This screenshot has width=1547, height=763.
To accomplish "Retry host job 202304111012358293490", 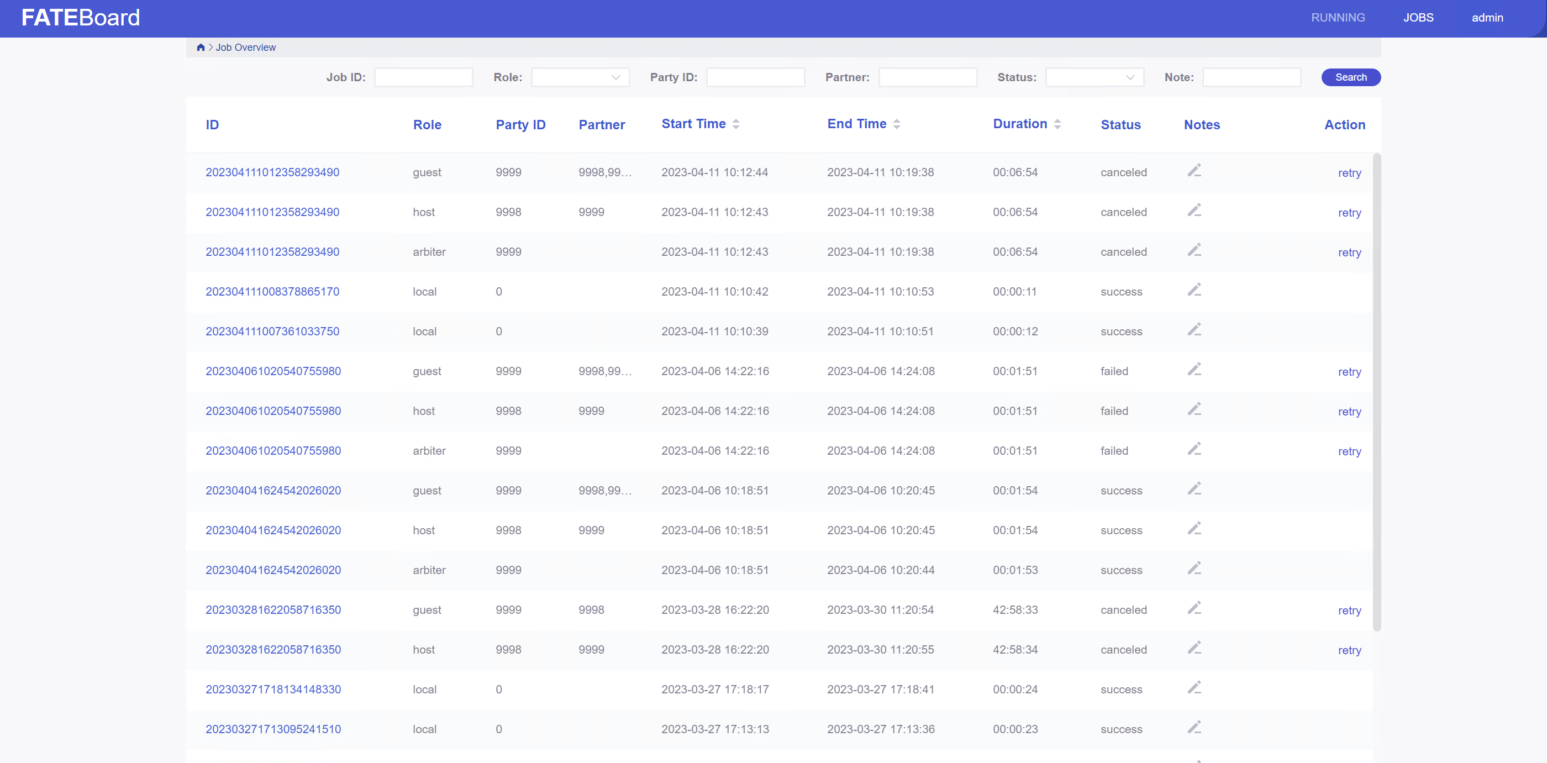I will click(x=1349, y=213).
